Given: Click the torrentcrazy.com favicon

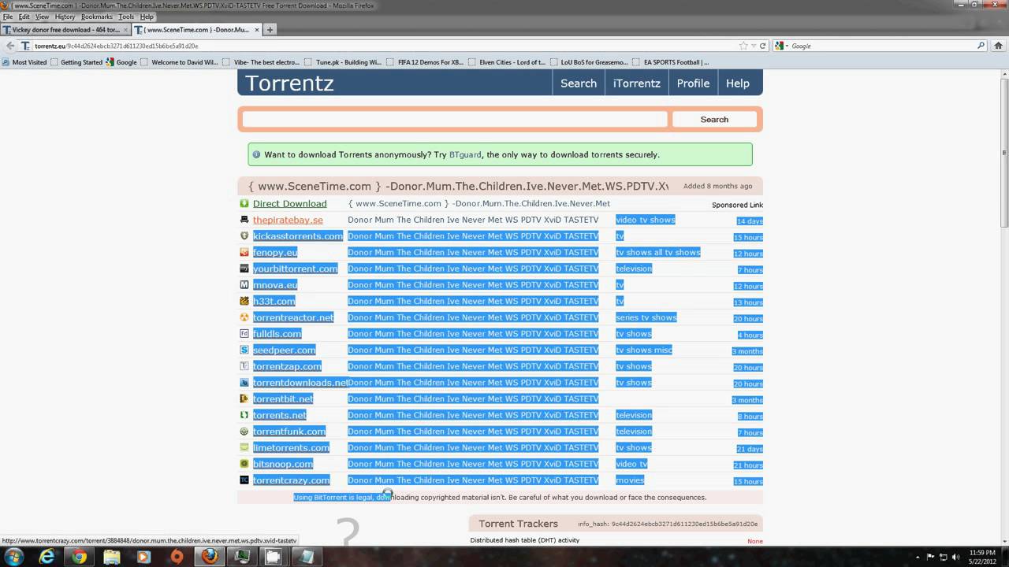Looking at the screenshot, I should [244, 480].
